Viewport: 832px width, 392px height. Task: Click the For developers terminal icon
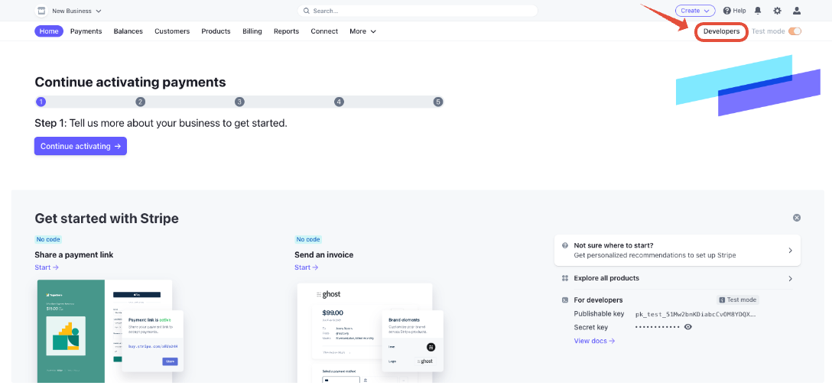(564, 300)
